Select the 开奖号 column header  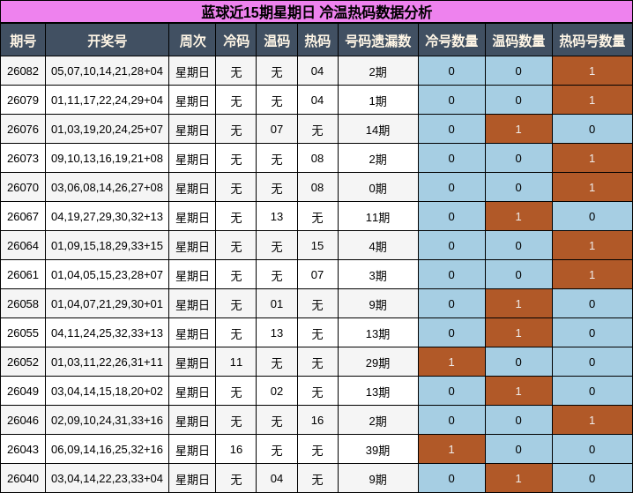pyautogui.click(x=107, y=40)
